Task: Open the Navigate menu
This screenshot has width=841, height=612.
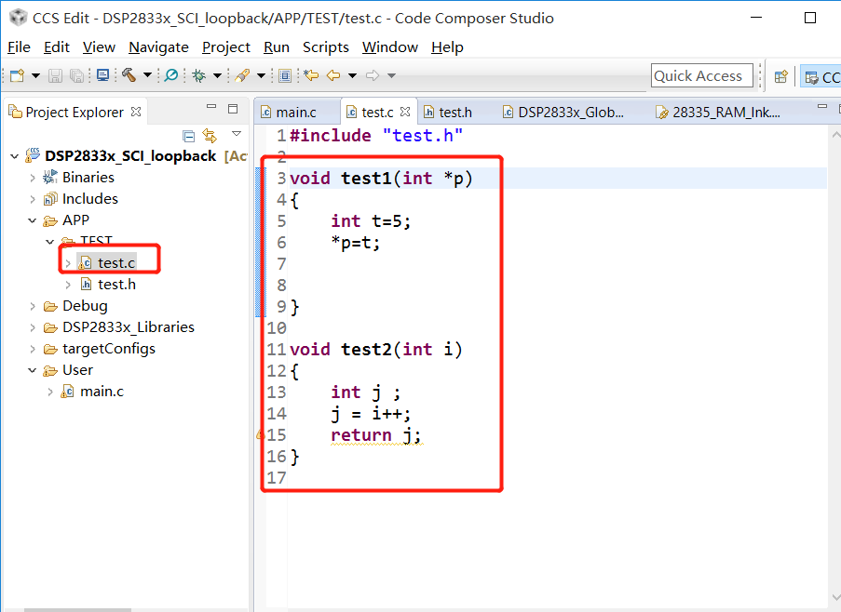Action: [158, 47]
